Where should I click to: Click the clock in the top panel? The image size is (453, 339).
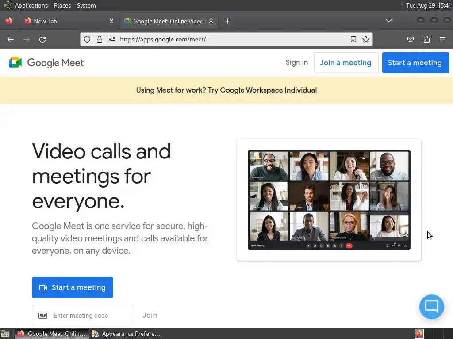tap(428, 5)
